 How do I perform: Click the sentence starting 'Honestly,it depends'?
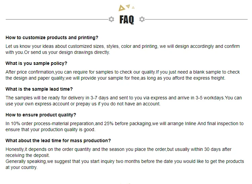click(118, 149)
